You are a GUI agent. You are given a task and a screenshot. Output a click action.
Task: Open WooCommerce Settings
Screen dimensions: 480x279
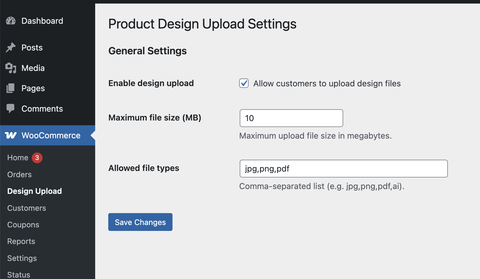[x=22, y=258]
